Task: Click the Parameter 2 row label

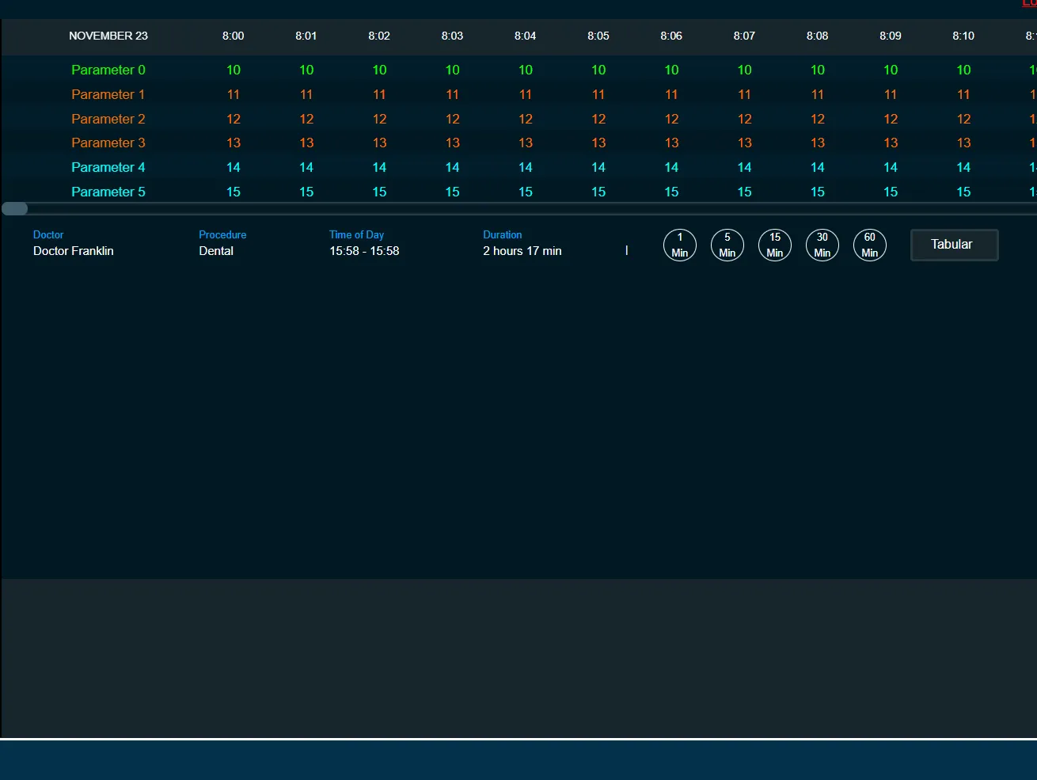Action: coord(108,119)
